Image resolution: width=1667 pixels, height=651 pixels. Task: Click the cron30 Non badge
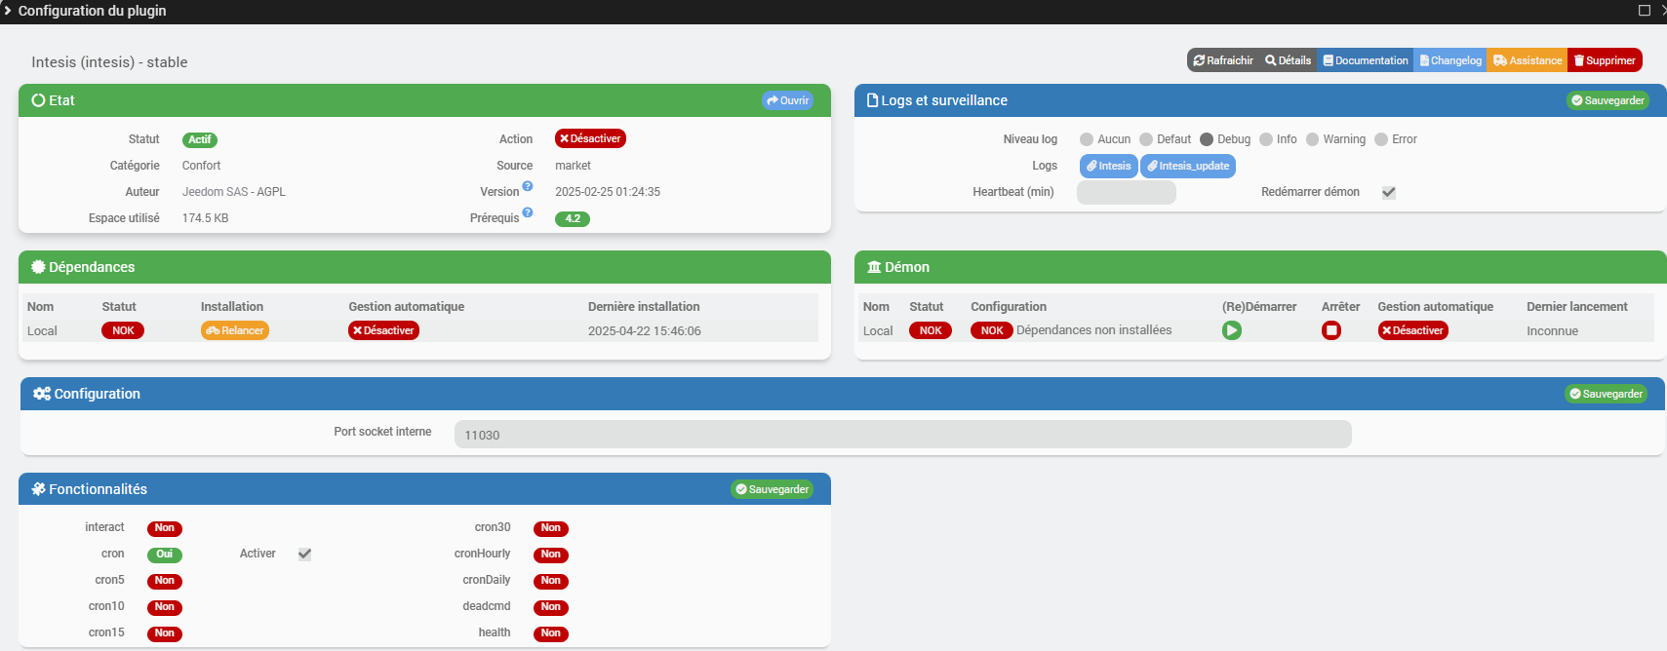click(551, 528)
